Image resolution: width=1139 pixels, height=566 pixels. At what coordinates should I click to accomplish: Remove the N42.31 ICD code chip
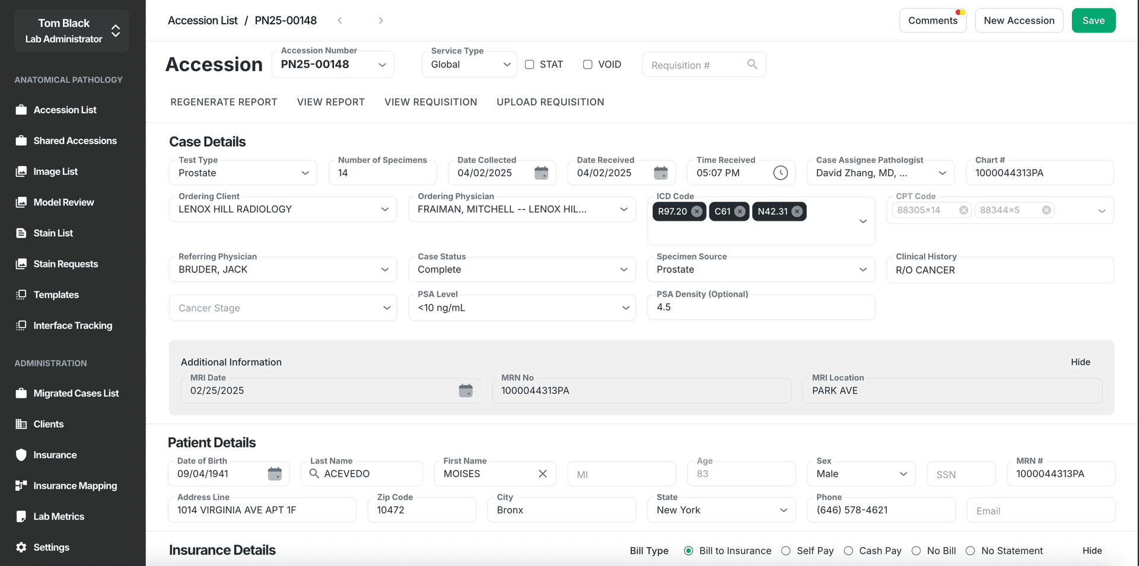[797, 212]
